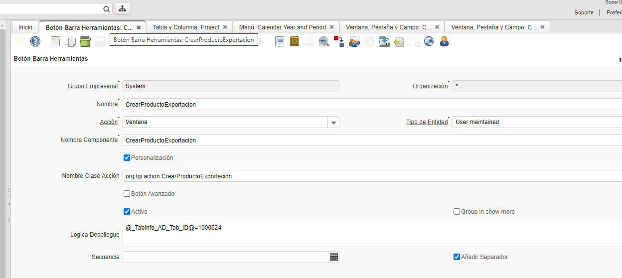The width and height of the screenshot is (622, 278).
Task: Click the Copy record toolbar icon
Action: click(70, 41)
